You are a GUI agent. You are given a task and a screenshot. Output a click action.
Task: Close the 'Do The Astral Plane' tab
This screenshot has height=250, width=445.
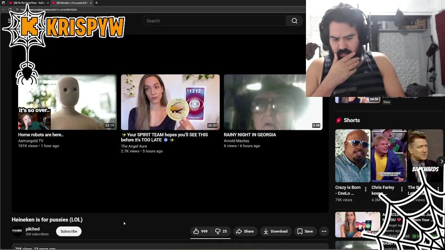pos(48,3)
